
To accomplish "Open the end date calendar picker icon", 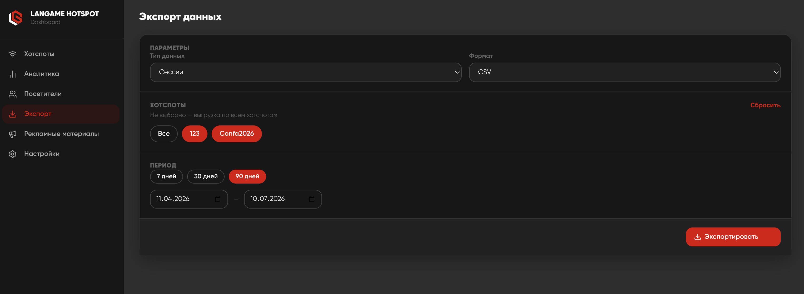I will 311,199.
